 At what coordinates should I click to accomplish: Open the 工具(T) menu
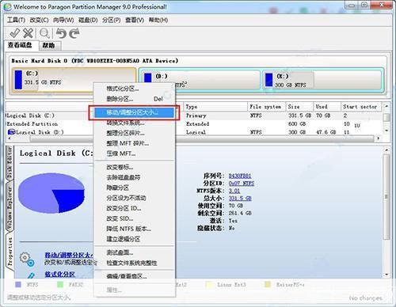click(x=16, y=20)
